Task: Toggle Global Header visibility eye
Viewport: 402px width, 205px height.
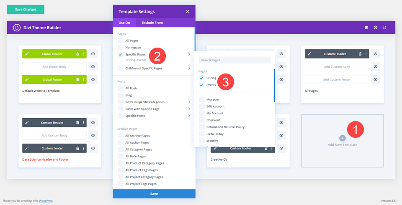Action: tap(93, 54)
